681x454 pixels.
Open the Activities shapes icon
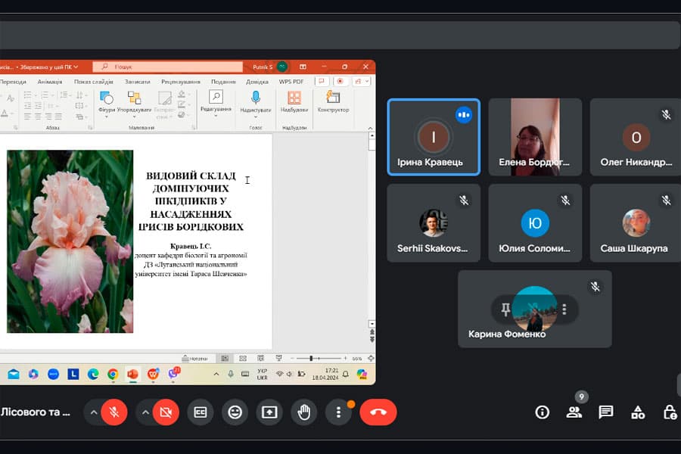(x=638, y=412)
